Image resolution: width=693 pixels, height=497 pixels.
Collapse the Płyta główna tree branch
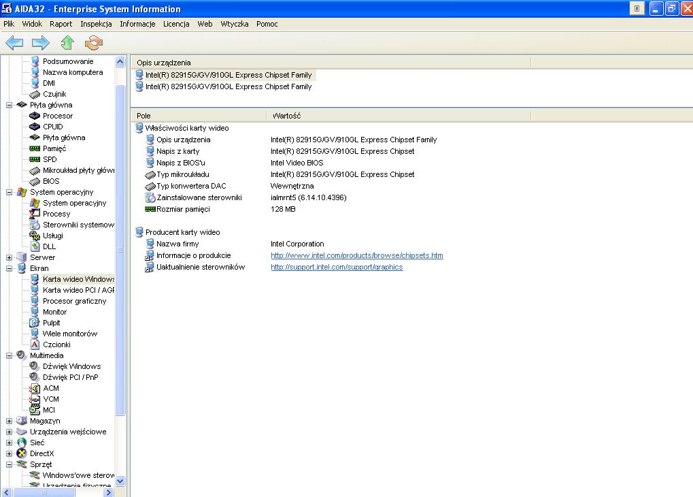click(10, 105)
